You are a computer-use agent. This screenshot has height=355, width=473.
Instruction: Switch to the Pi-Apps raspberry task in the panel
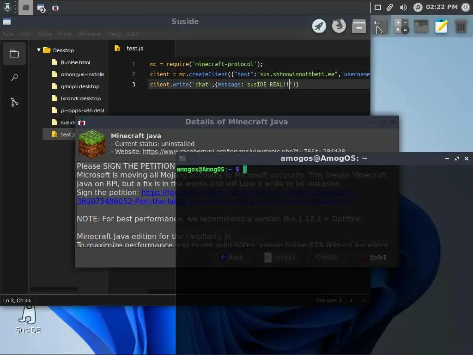(55, 8)
